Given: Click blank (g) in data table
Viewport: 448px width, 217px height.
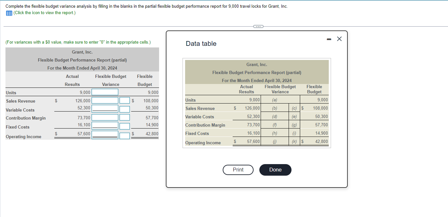Looking at the screenshot, I should point(294,125).
